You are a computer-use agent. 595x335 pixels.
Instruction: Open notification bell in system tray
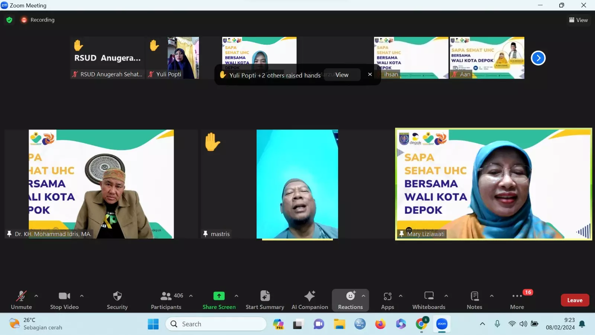(582, 324)
